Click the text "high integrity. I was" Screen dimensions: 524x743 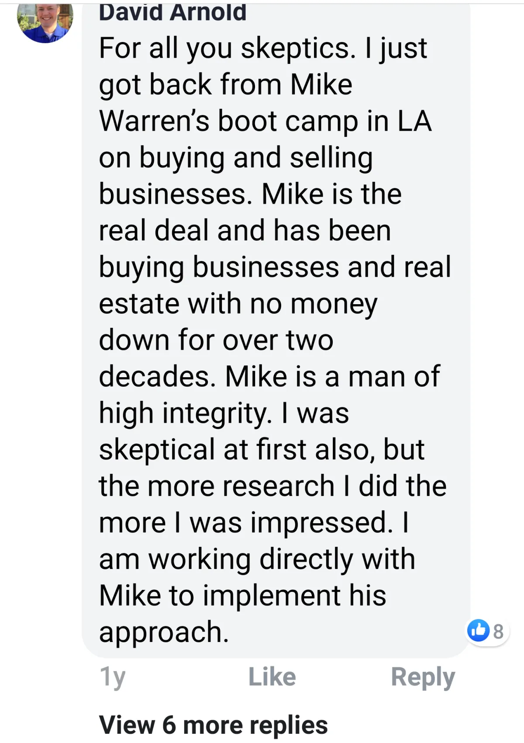pos(224,413)
